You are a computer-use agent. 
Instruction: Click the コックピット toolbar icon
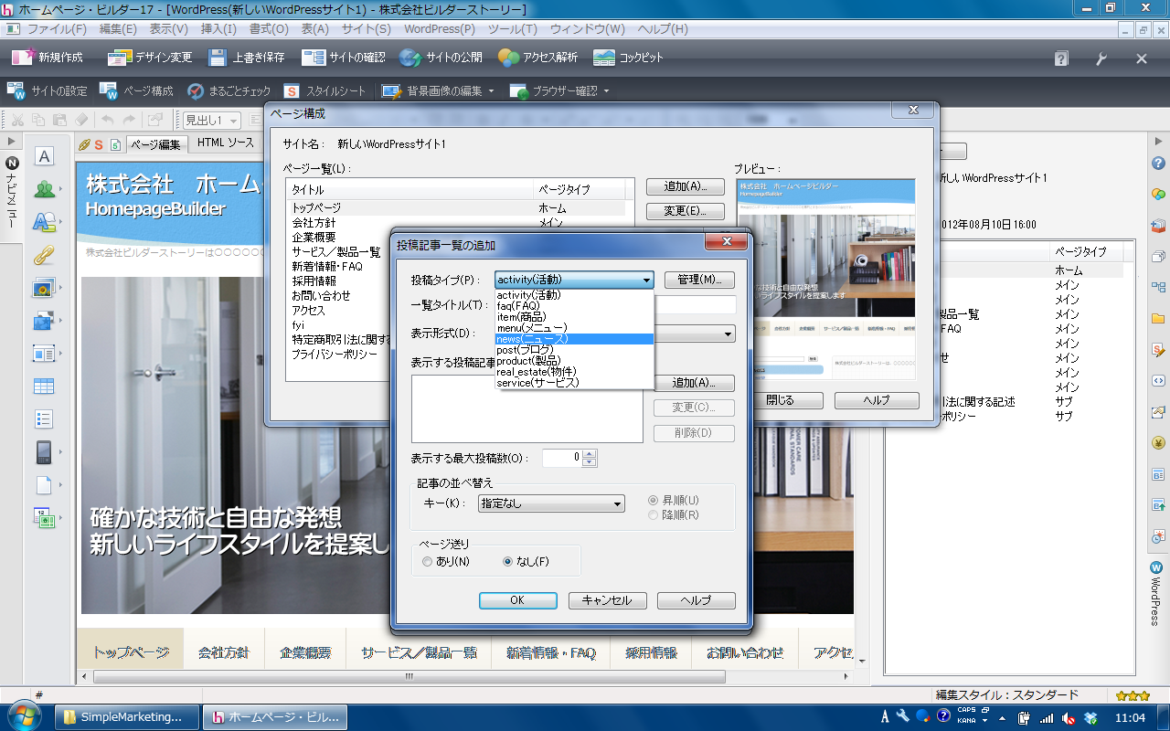point(604,58)
